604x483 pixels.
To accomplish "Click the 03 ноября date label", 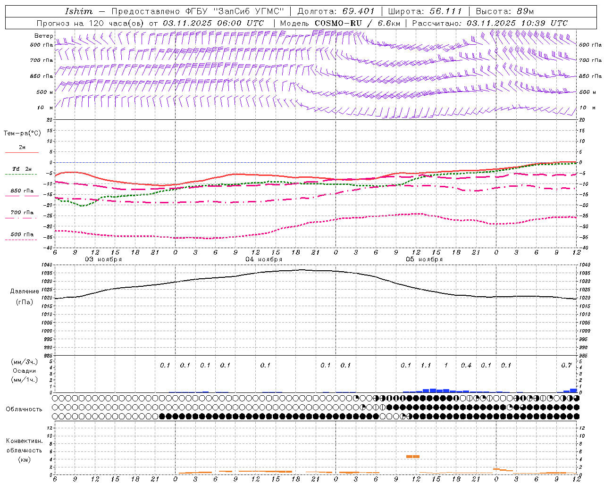I will tap(103, 259).
